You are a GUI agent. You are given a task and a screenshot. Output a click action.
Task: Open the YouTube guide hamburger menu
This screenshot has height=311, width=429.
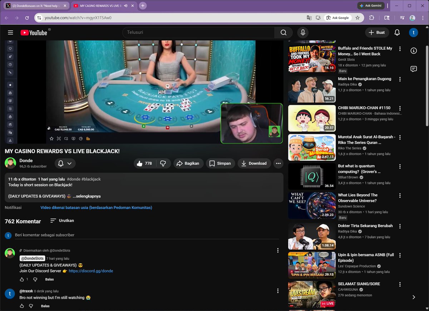click(10, 32)
